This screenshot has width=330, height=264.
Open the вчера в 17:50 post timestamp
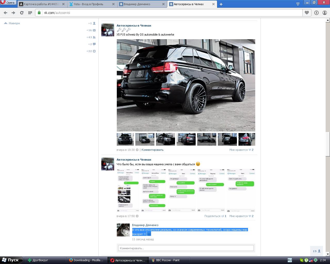click(x=126, y=216)
